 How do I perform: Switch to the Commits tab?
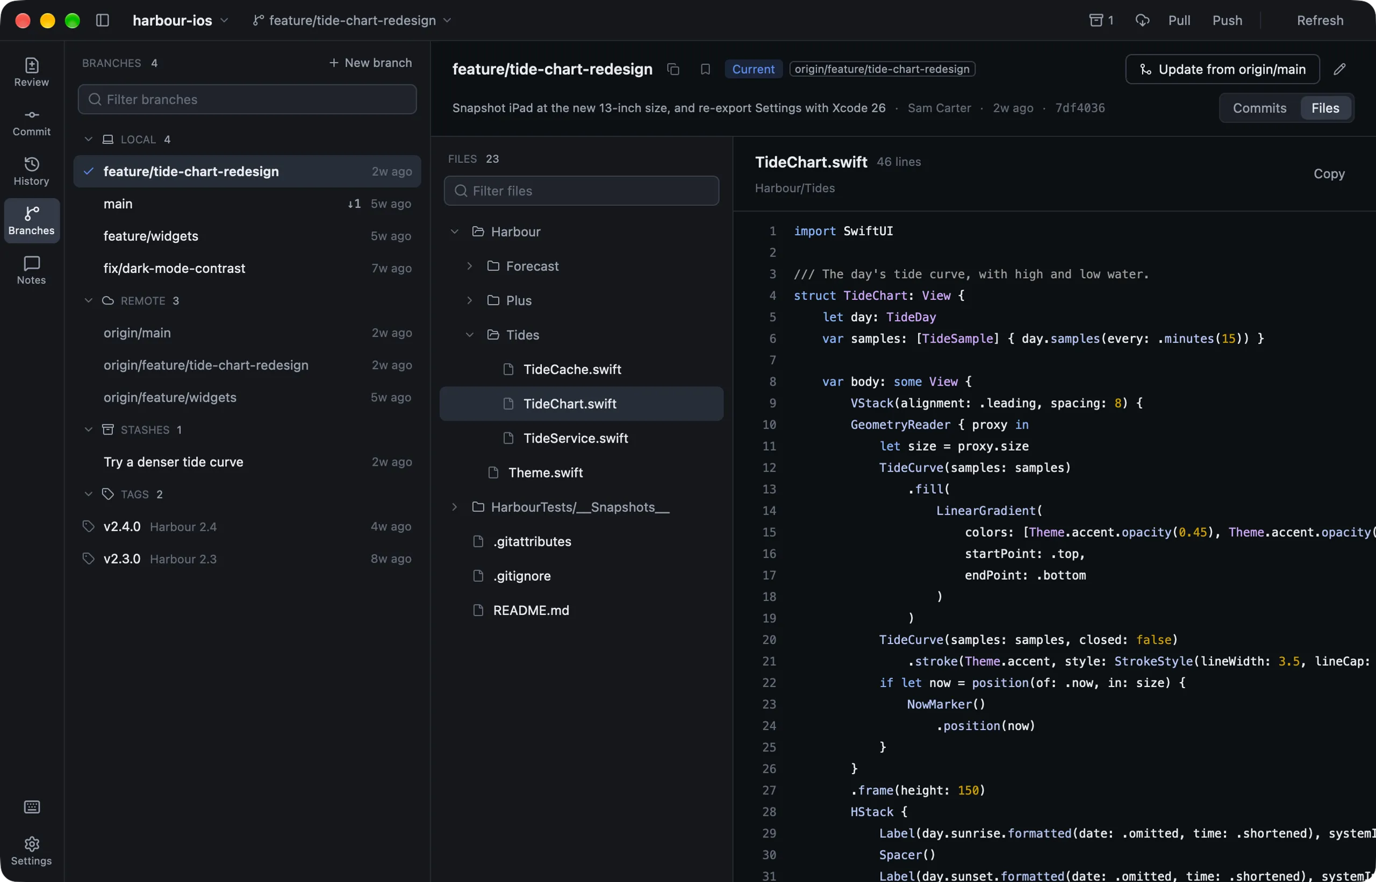1259,109
